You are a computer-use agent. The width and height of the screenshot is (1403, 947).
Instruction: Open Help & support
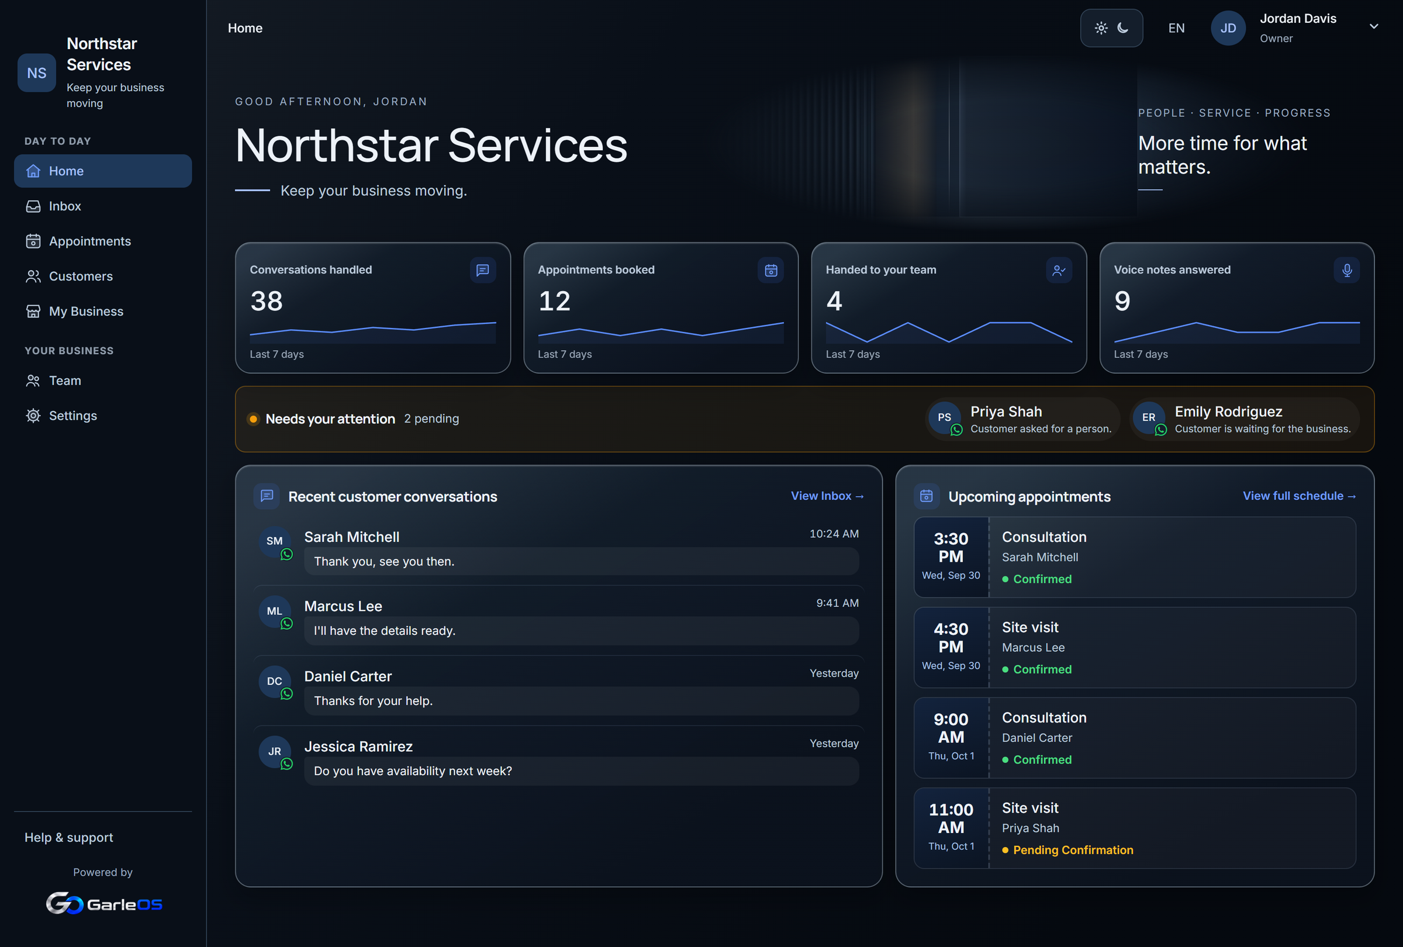[69, 837]
